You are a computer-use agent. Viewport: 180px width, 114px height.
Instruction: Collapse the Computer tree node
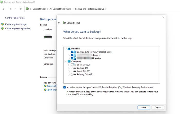66,62
